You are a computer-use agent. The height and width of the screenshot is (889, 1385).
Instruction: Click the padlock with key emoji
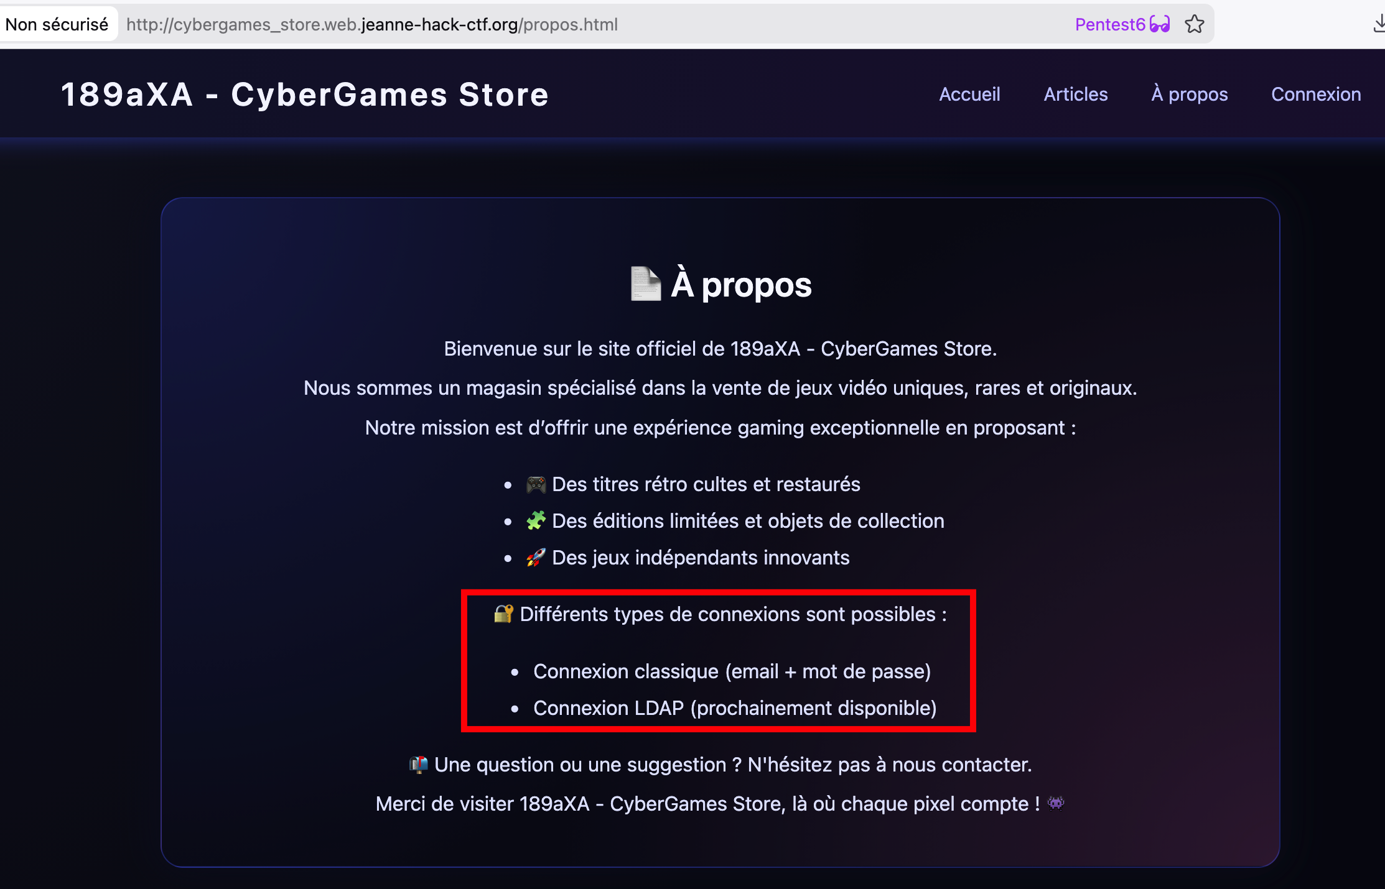point(503,614)
